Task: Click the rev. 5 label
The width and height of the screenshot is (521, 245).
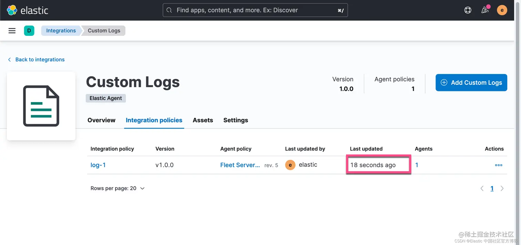Action: click(271, 165)
